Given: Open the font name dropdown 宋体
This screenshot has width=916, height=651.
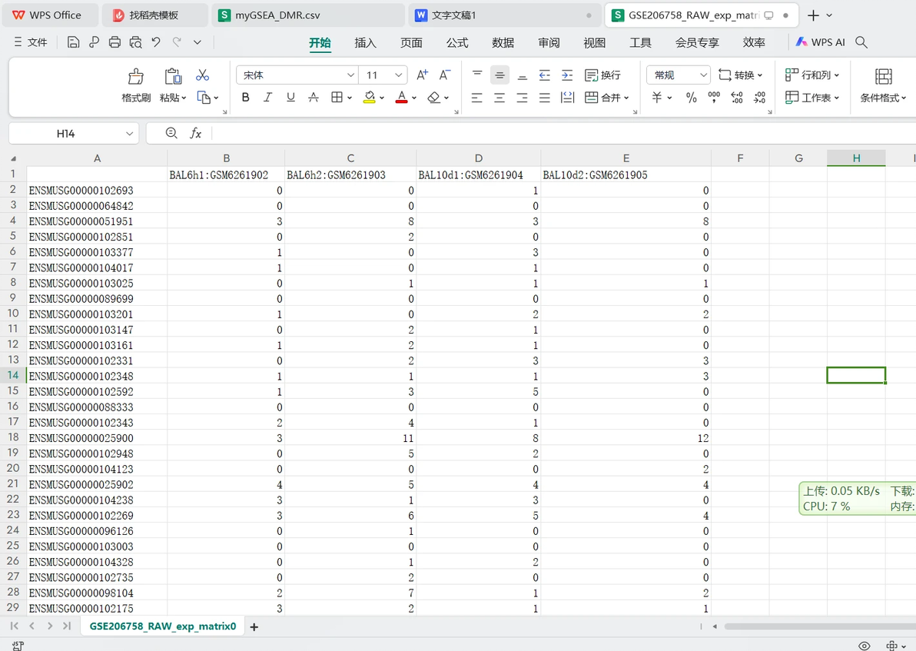Looking at the screenshot, I should [350, 75].
